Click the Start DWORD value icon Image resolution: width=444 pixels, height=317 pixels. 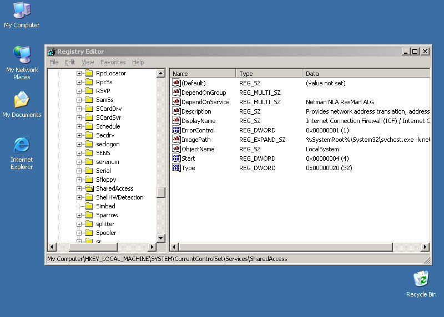tap(176, 158)
